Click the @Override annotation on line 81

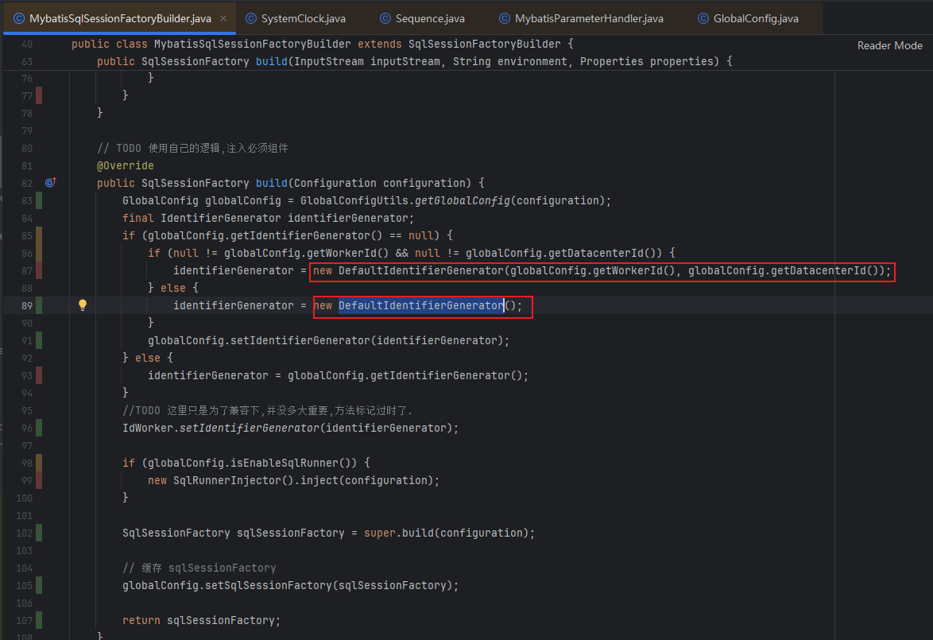pyautogui.click(x=125, y=165)
